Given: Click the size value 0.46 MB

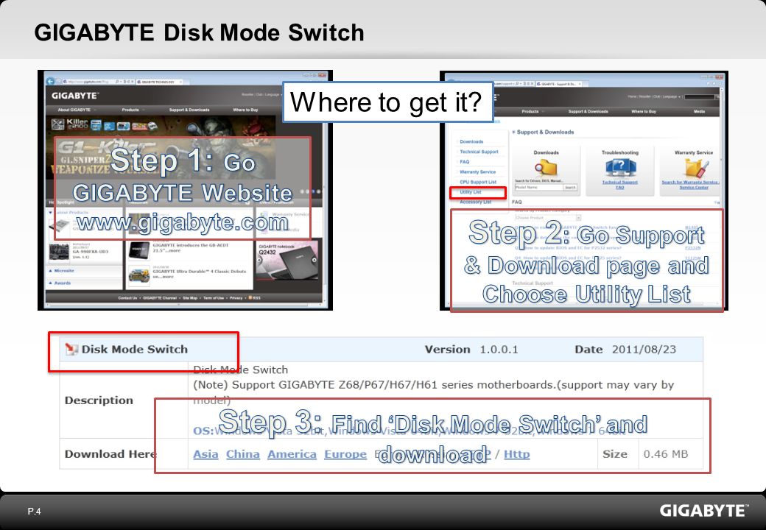Looking at the screenshot, I should click(665, 454).
